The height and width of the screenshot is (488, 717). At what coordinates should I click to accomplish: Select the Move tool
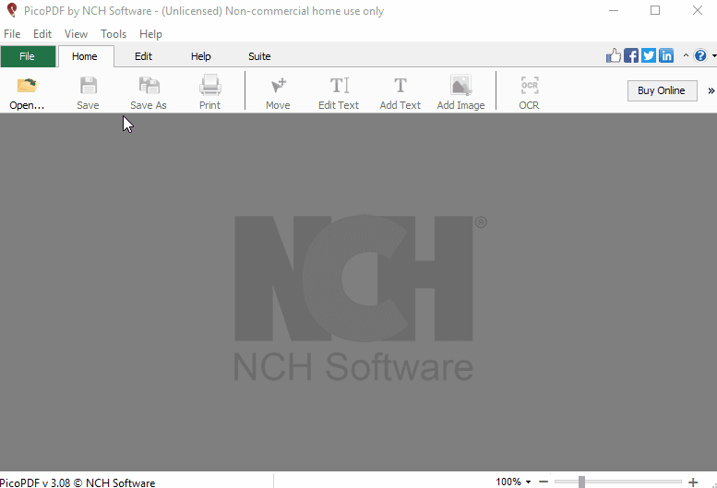click(278, 93)
